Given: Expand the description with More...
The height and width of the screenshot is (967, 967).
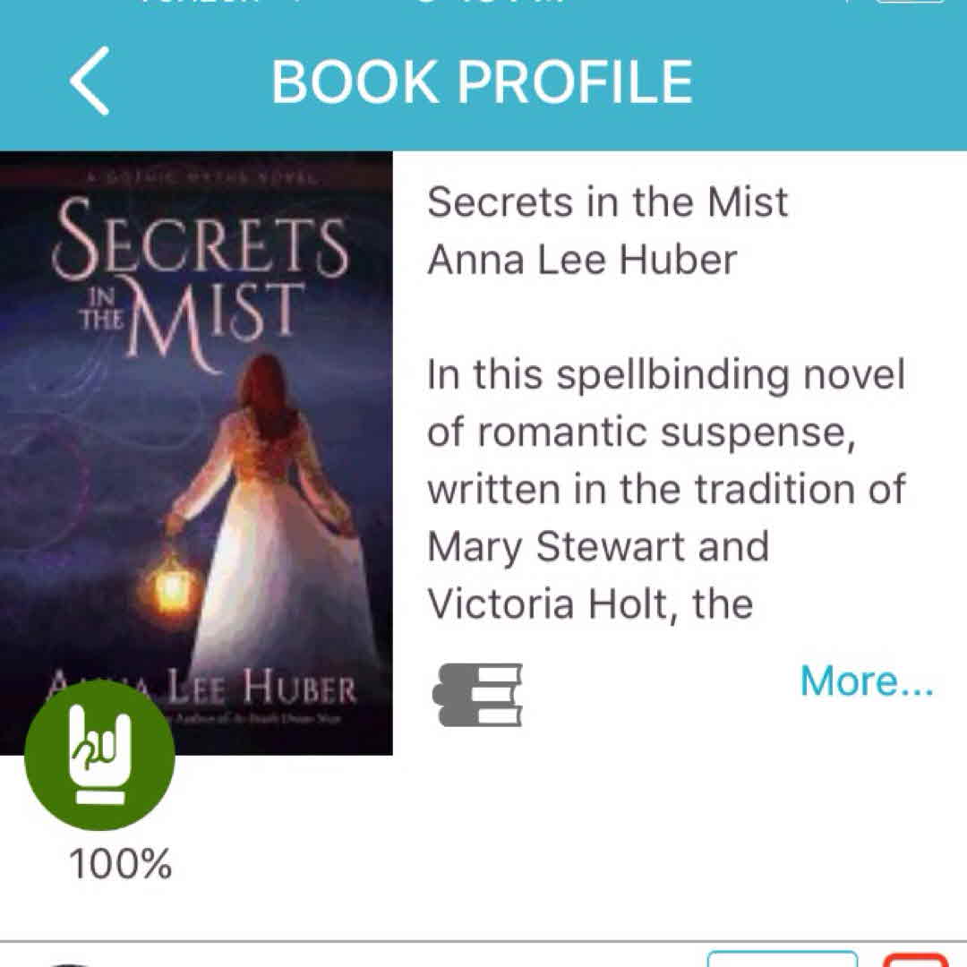Looking at the screenshot, I should (x=867, y=680).
